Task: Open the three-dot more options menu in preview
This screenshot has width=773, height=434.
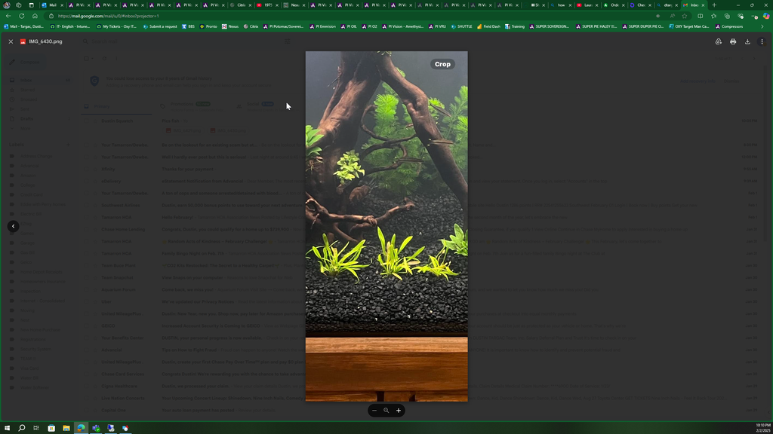Action: coord(762,42)
